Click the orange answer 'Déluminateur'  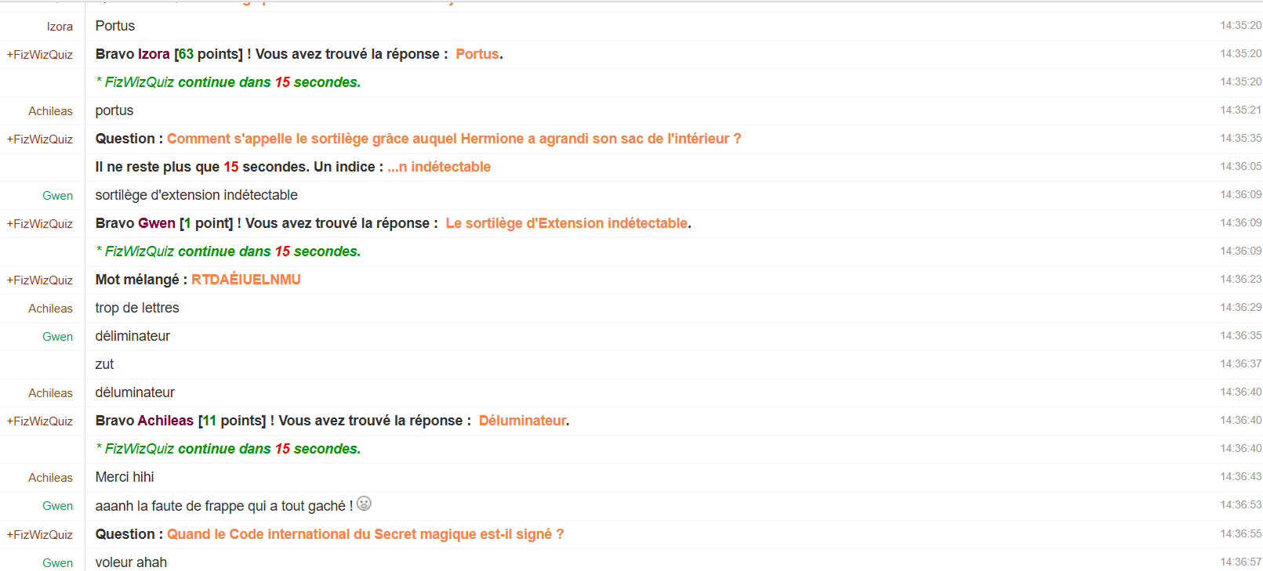522,421
